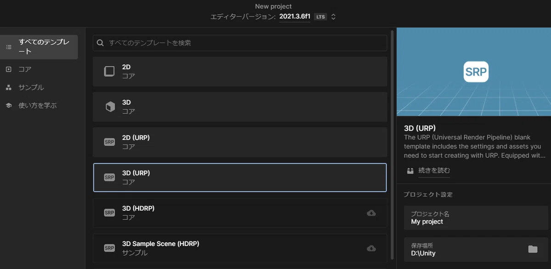Screen dimensions: 551x269
Task: Download the 3D (HDRP) template via cloud icon
Action: pyautogui.click(x=371, y=213)
